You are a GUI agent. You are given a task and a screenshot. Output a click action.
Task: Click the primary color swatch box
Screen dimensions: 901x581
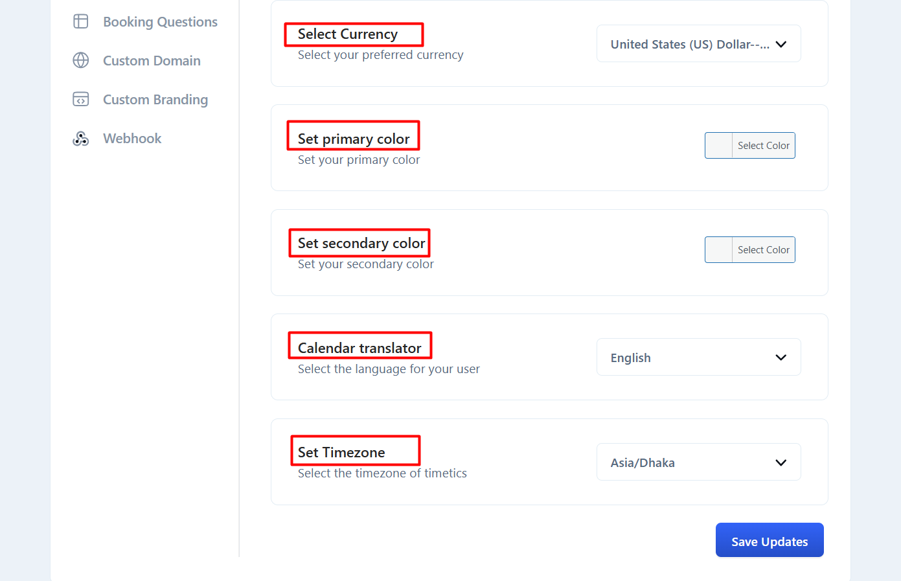719,146
